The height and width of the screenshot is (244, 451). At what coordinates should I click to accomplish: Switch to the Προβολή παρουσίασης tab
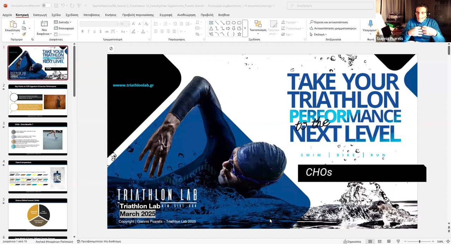coord(138,15)
